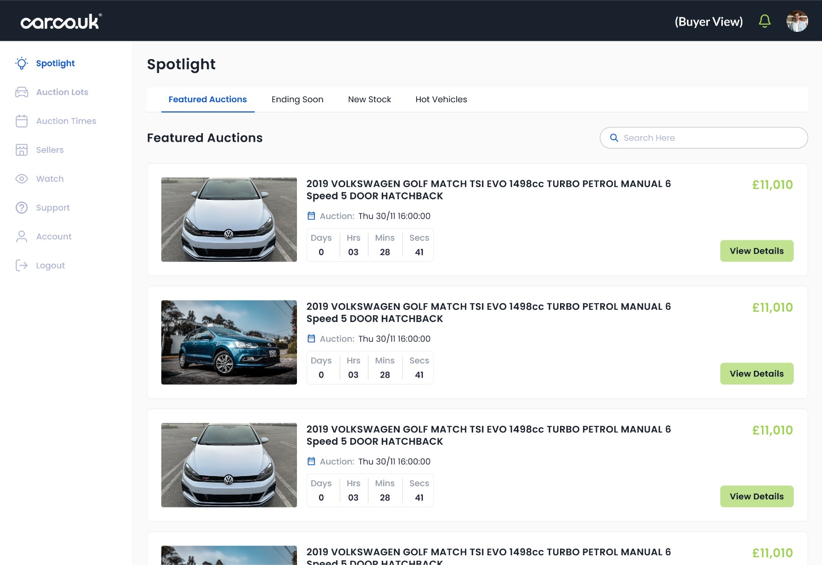
Task: Click the Auction Times calendar icon
Action: [22, 121]
